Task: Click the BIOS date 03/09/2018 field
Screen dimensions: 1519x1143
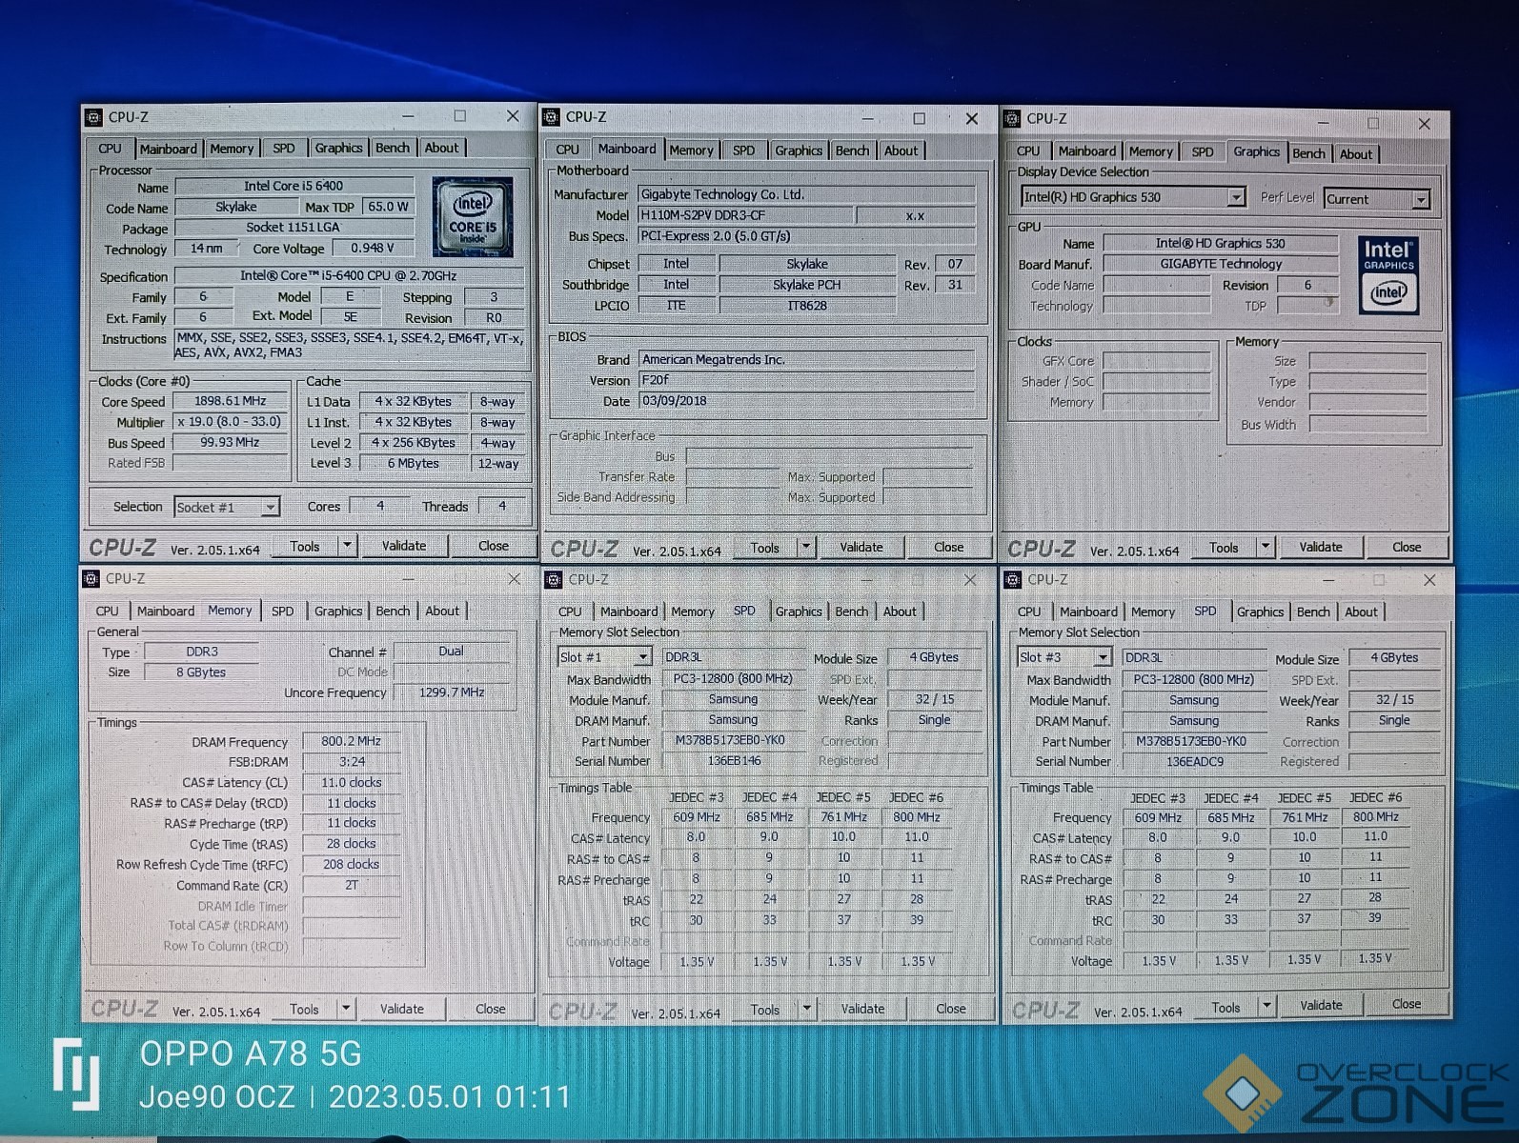Action: (x=806, y=401)
